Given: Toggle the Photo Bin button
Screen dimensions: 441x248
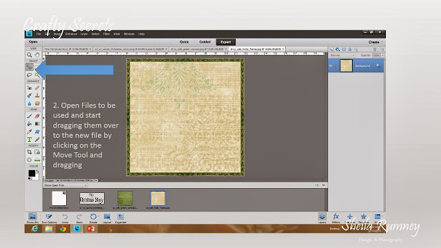Looking at the screenshot, I should (x=32, y=218).
